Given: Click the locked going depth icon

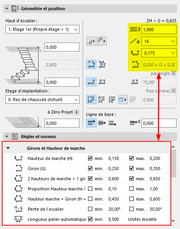Looking at the screenshot, I should point(102,64).
